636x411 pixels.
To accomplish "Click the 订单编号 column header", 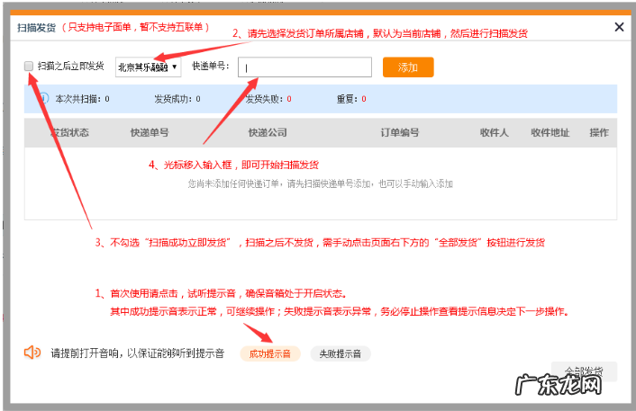I will [x=400, y=132].
